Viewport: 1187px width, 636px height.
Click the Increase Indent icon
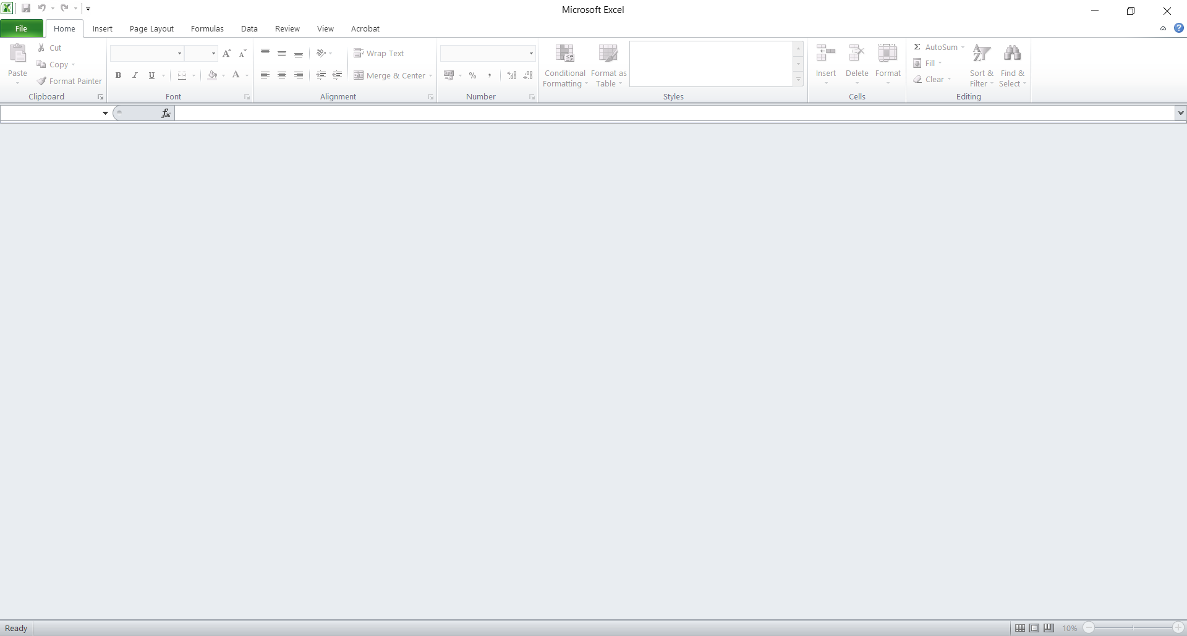[338, 75]
